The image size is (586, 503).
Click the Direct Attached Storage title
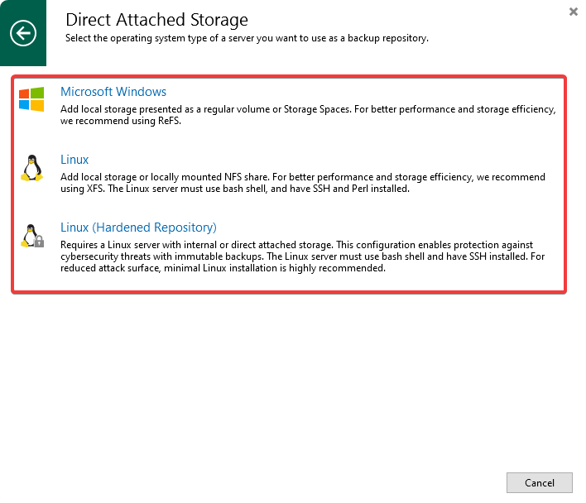click(156, 20)
